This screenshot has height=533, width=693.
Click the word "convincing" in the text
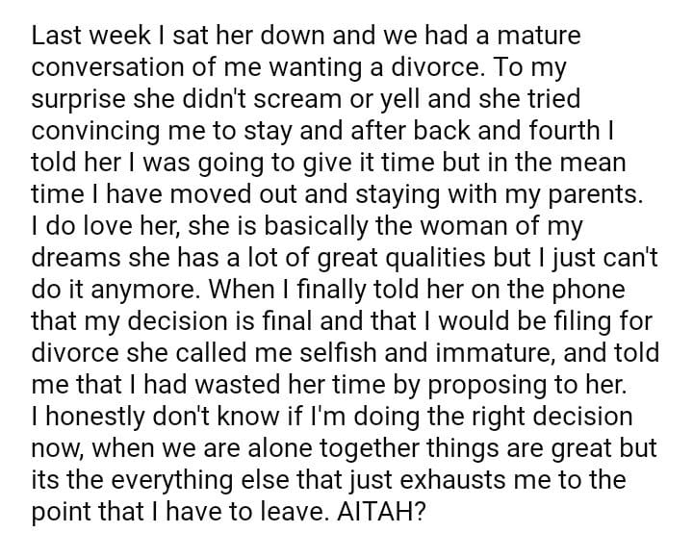pos(94,130)
